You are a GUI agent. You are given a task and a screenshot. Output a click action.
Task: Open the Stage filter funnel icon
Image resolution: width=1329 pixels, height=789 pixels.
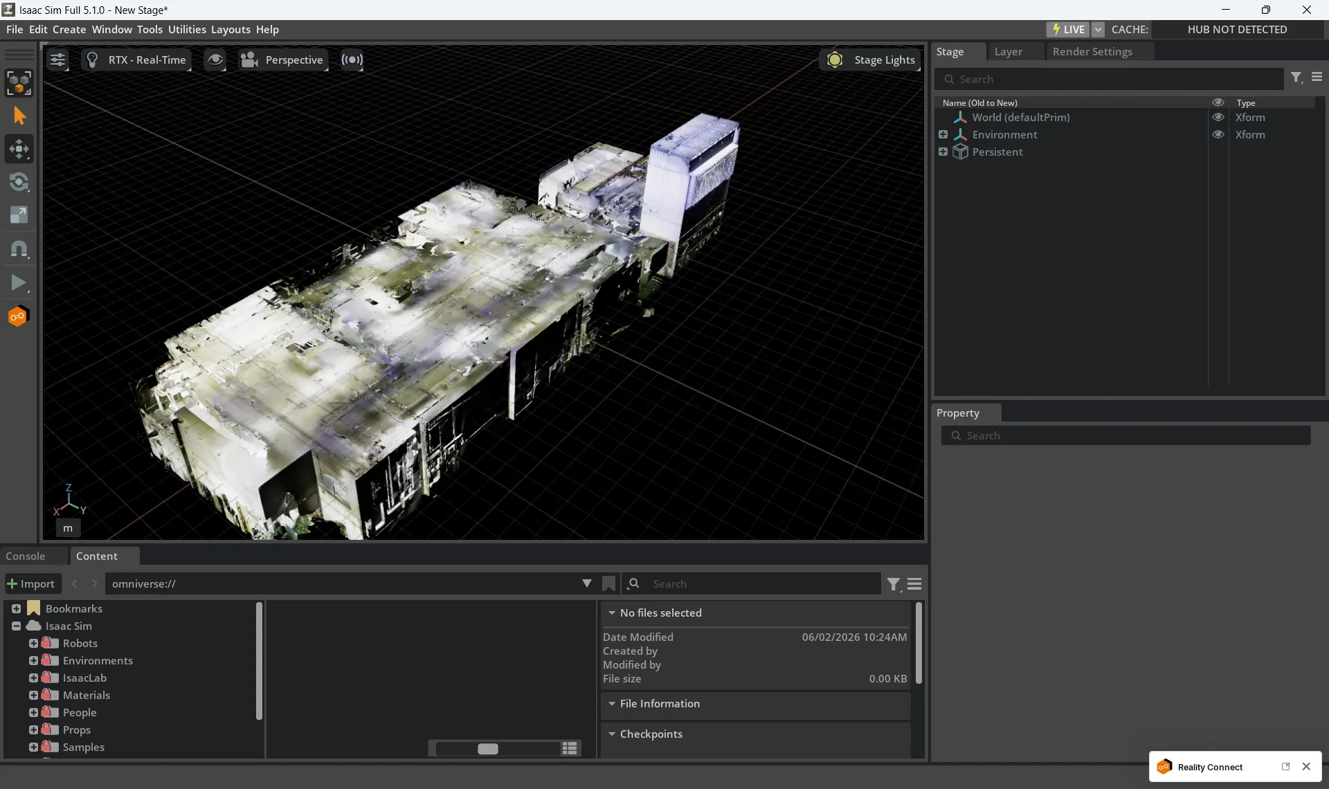click(x=1296, y=78)
